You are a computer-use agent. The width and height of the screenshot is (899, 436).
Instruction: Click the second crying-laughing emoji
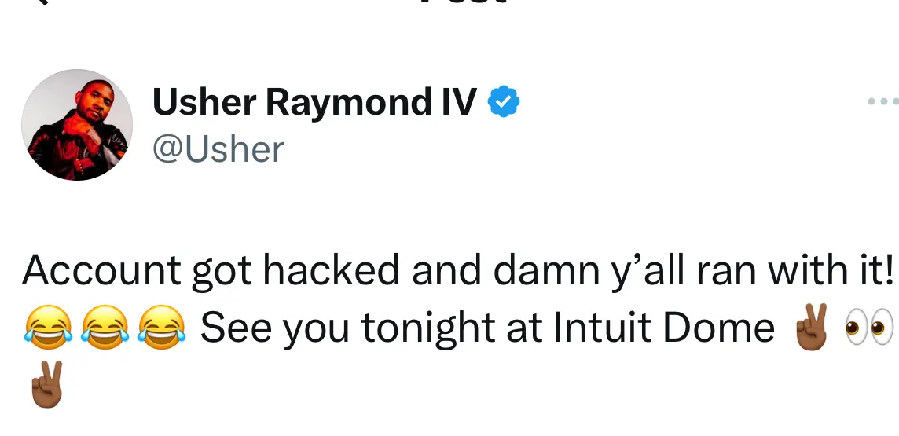[105, 328]
